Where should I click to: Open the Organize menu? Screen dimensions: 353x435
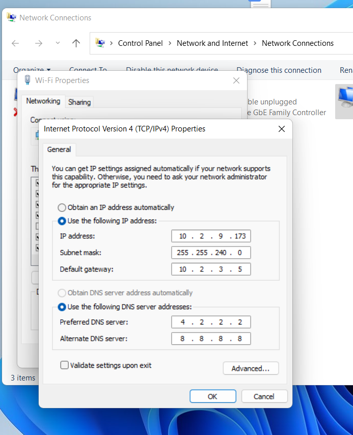pos(32,69)
